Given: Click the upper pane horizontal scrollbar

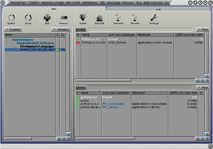Looking at the screenshot, I should point(103,80).
